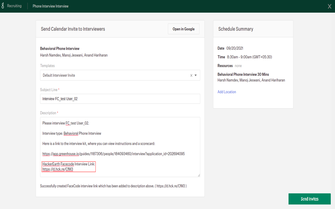Click Behavioral Phone Interview 30 Mins summary
This screenshot has width=335, height=209.
click(243, 74)
